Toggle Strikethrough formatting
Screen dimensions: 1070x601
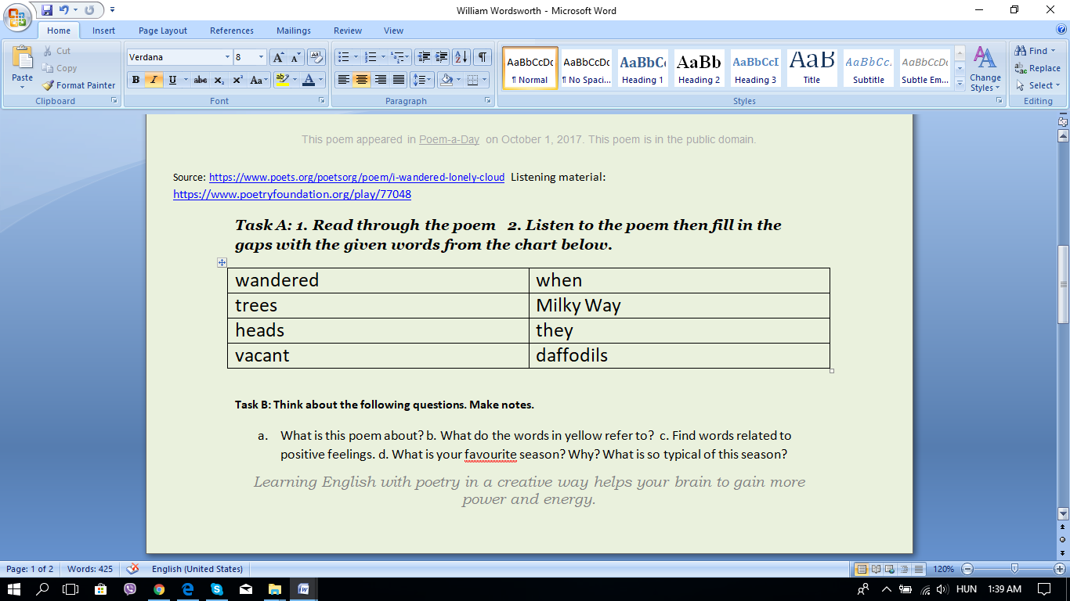click(201, 80)
